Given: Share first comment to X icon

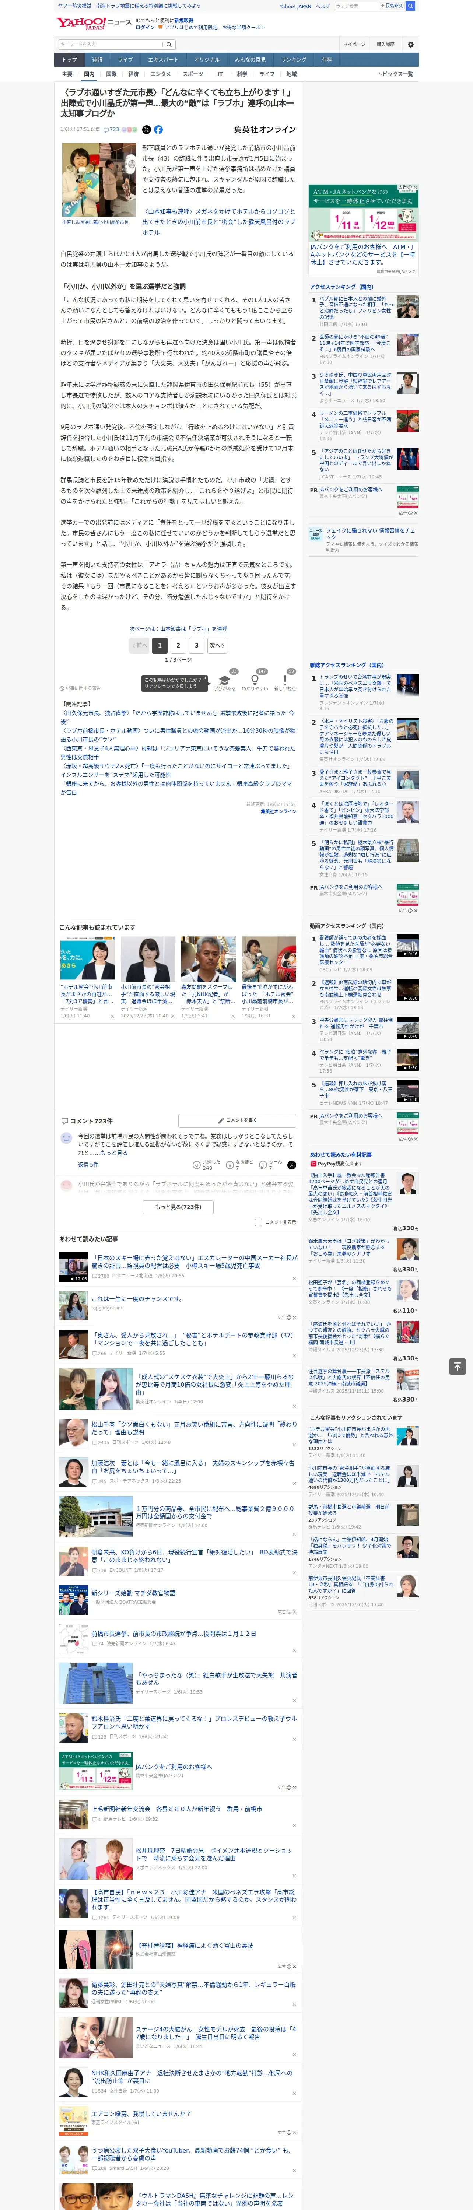Looking at the screenshot, I should [x=291, y=1165].
